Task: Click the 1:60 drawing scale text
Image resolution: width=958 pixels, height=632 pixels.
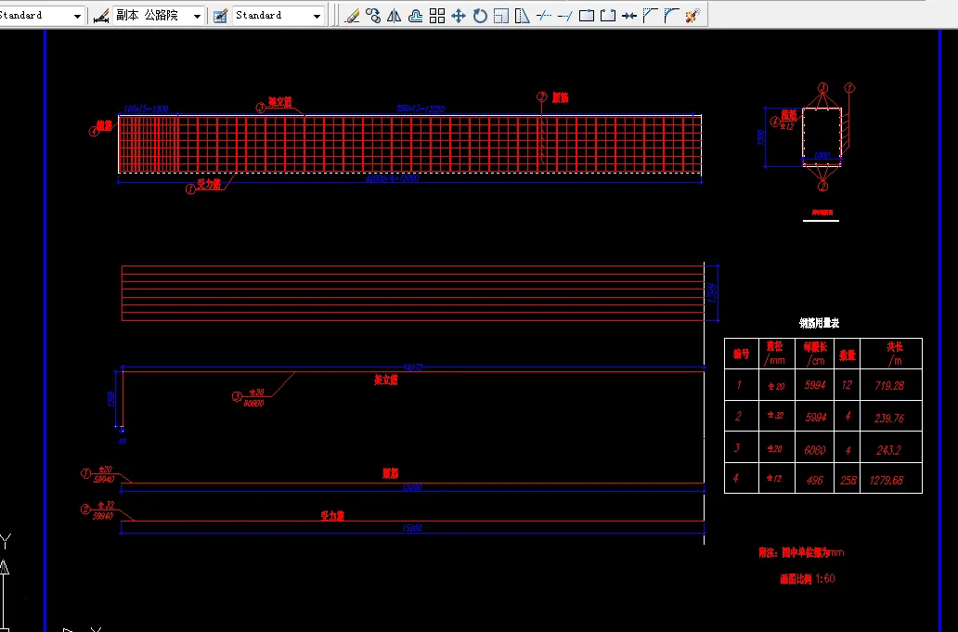Action: [825, 578]
